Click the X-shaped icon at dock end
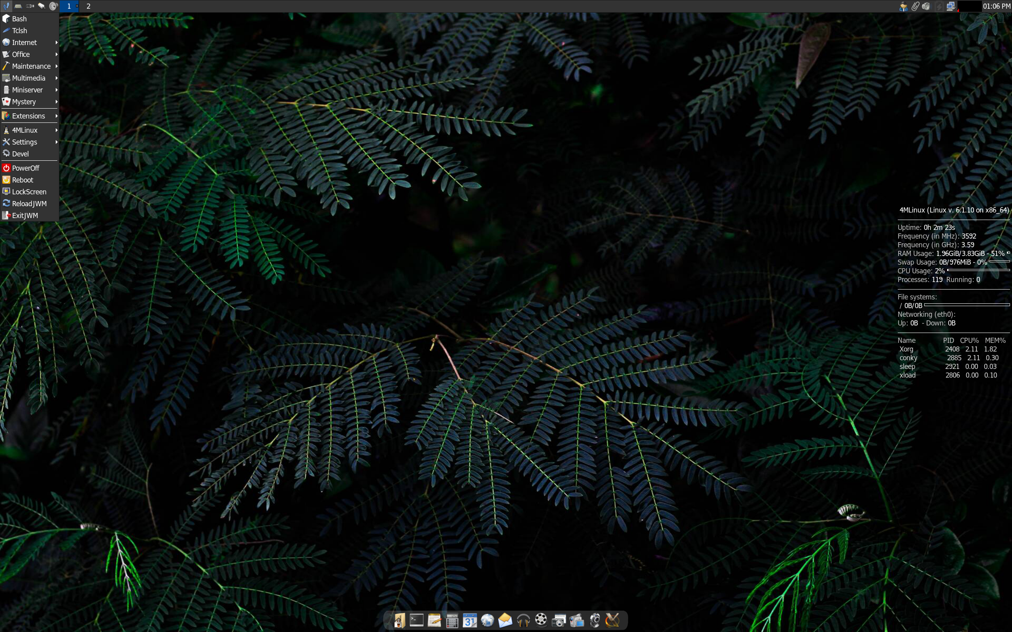The height and width of the screenshot is (632, 1012). pyautogui.click(x=613, y=620)
